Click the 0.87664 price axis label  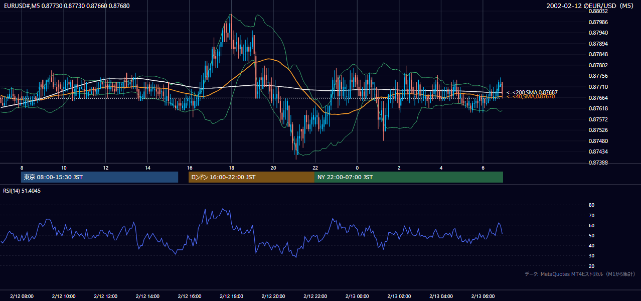(x=598, y=98)
